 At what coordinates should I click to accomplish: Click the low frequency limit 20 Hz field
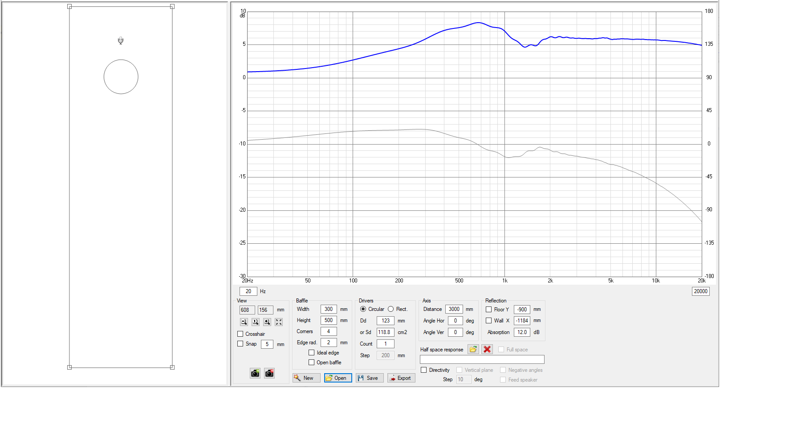click(248, 291)
